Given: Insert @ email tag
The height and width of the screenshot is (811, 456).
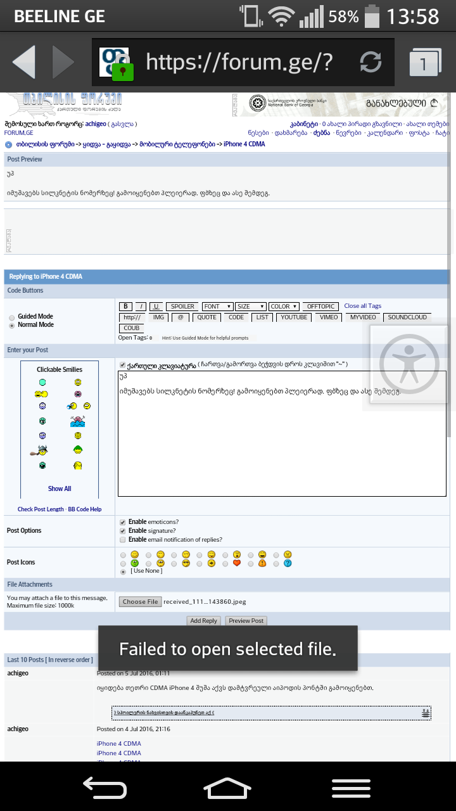Looking at the screenshot, I should pos(180,317).
